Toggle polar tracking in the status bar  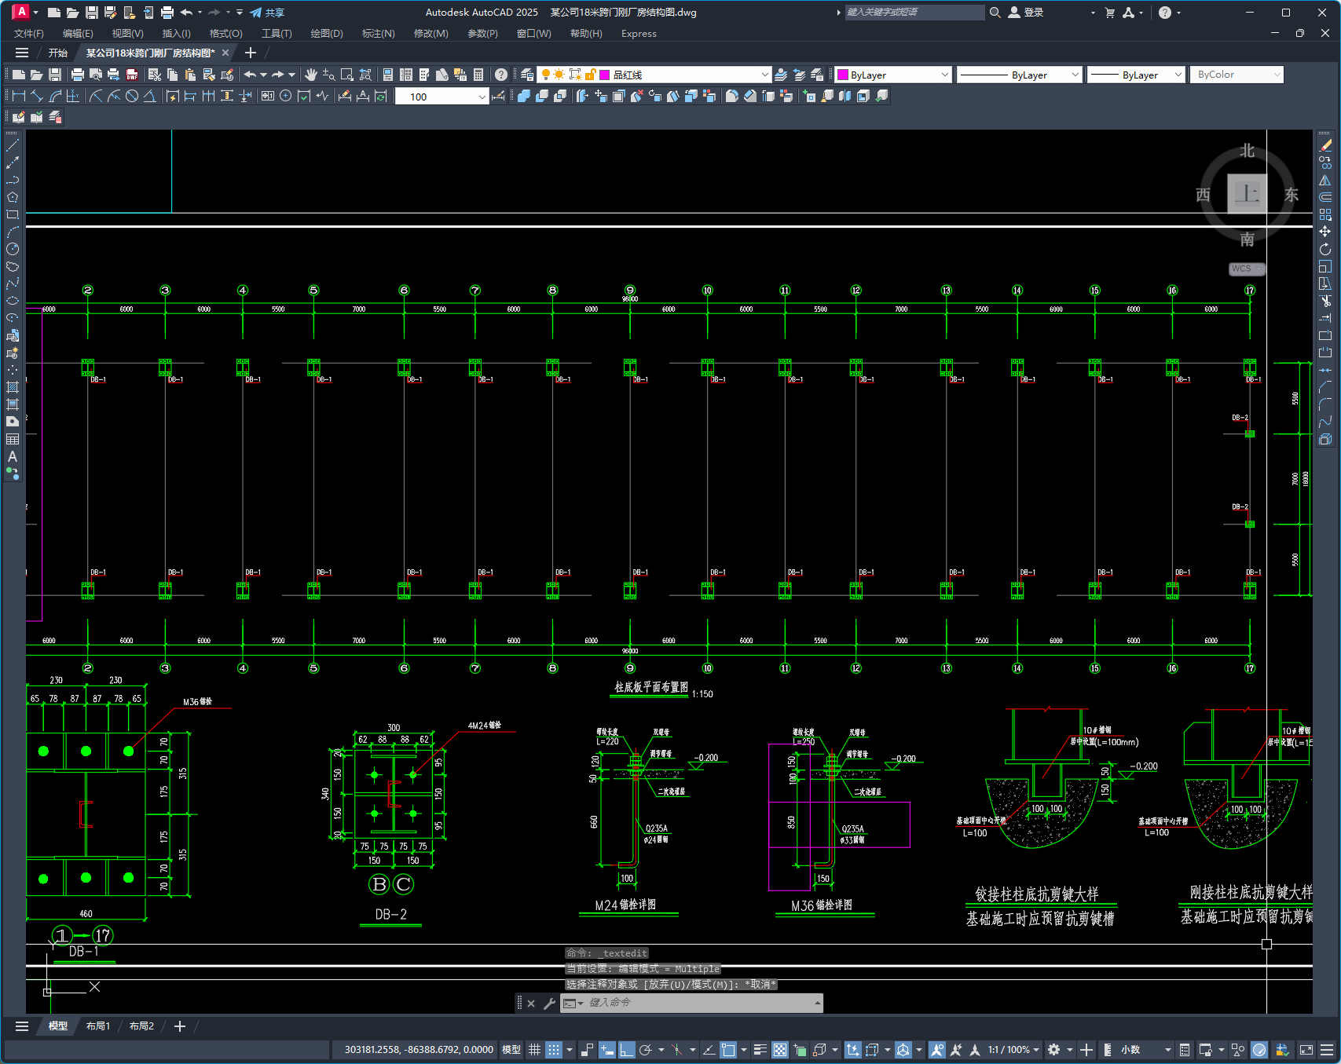646,1050
